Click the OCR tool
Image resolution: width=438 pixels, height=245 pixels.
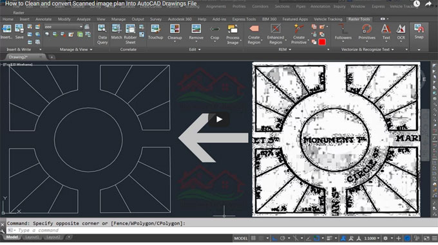[401, 32]
